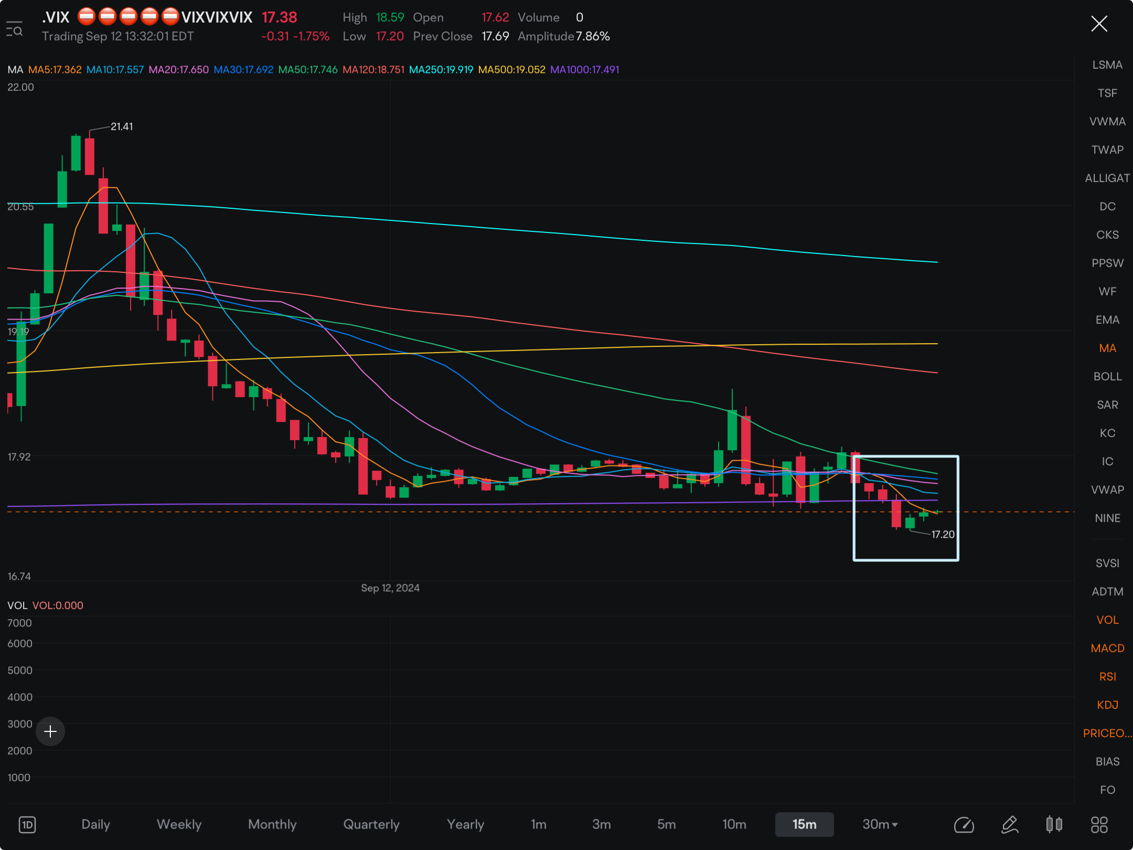Click the MA30:17.692 legend value
The height and width of the screenshot is (850, 1133).
[x=243, y=70]
